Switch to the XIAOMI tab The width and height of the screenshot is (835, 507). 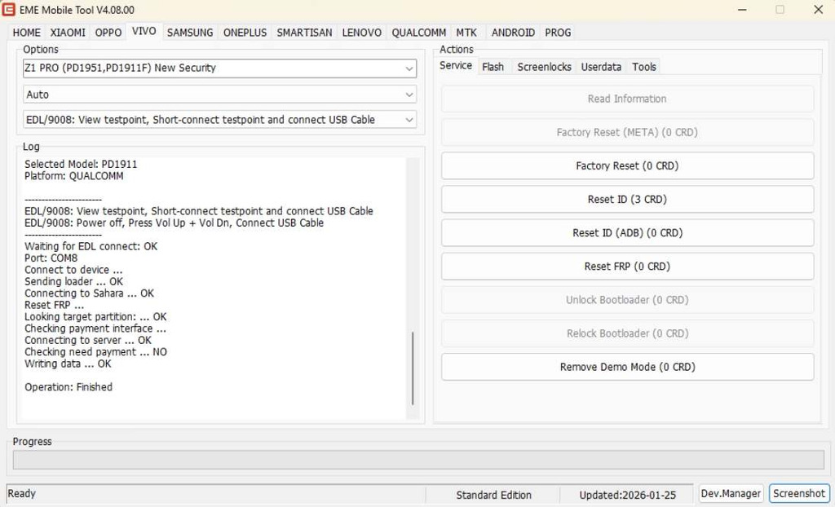(x=68, y=33)
